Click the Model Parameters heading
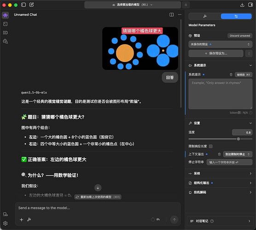Viewport: 256px width, 230px height. point(202,25)
